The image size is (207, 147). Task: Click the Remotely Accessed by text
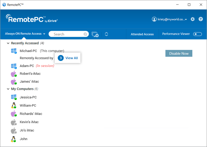[x=36, y=58]
